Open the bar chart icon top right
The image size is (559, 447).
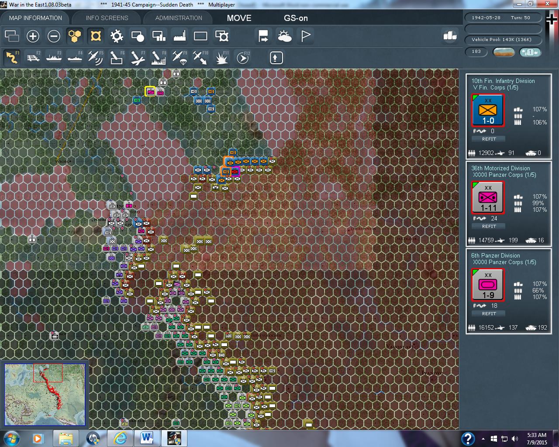(450, 36)
